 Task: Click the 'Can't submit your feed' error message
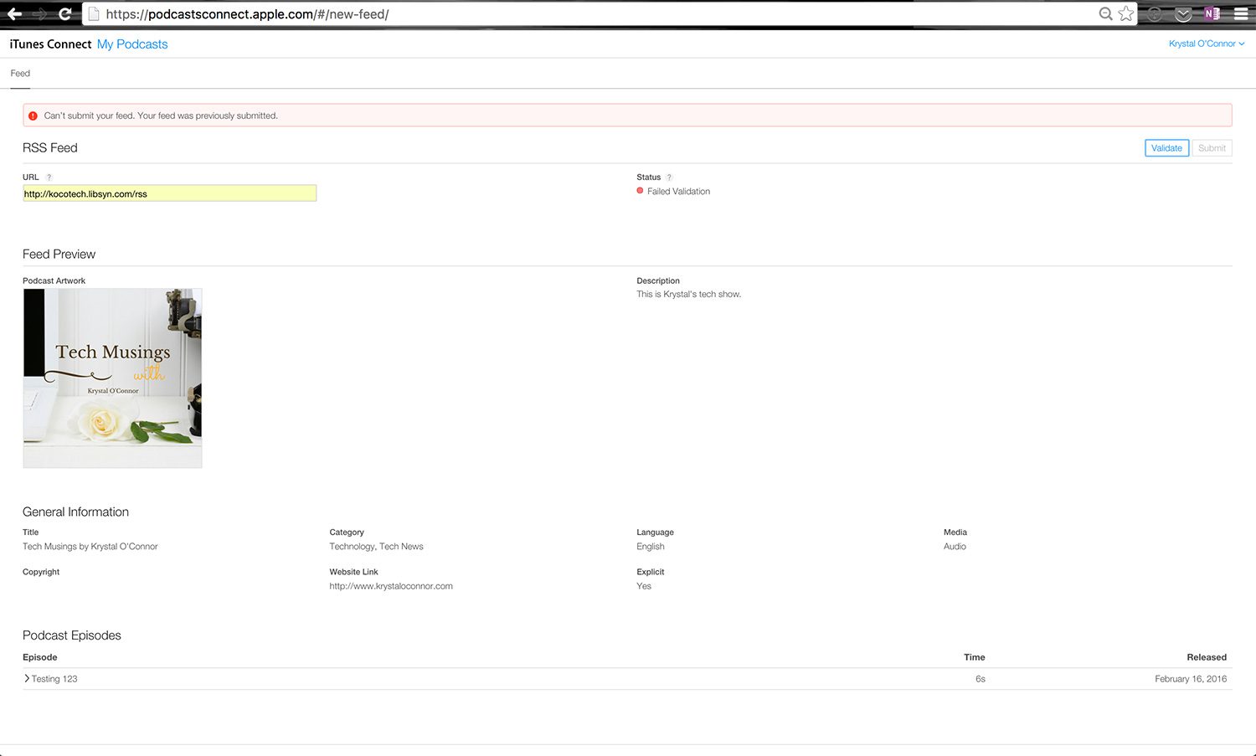pos(161,116)
